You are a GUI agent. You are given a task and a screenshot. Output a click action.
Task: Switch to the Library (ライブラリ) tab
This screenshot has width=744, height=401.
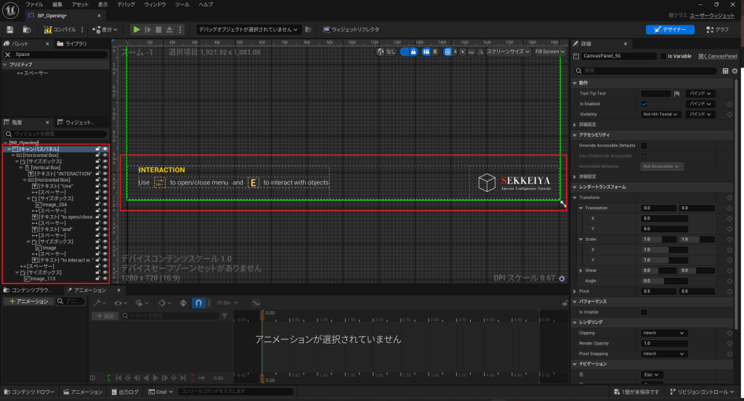pyautogui.click(x=76, y=44)
